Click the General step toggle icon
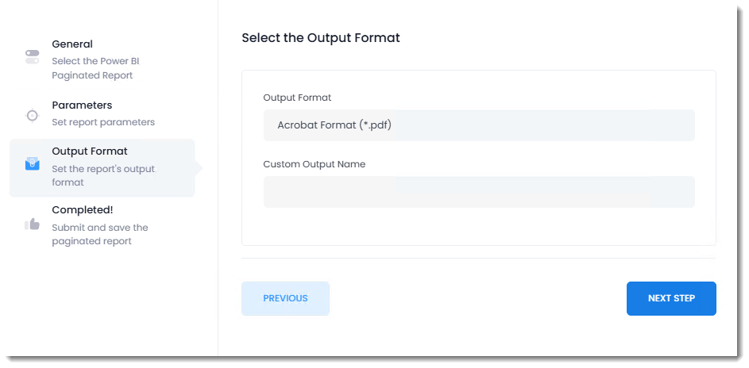Viewport: 749px width, 368px height. tap(32, 57)
